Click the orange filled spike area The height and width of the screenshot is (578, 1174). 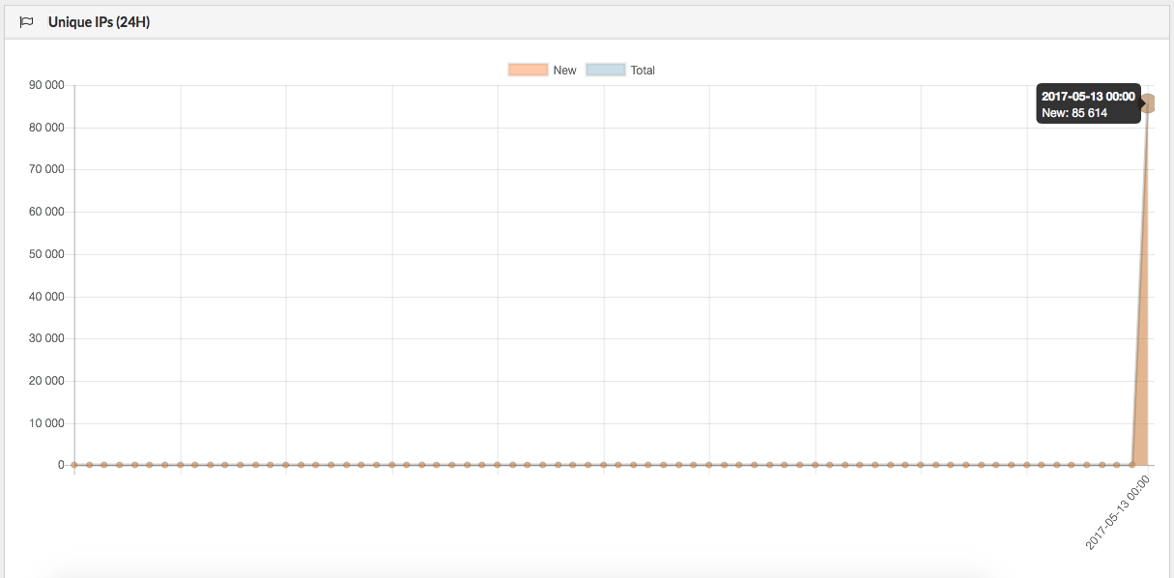pos(1142,387)
